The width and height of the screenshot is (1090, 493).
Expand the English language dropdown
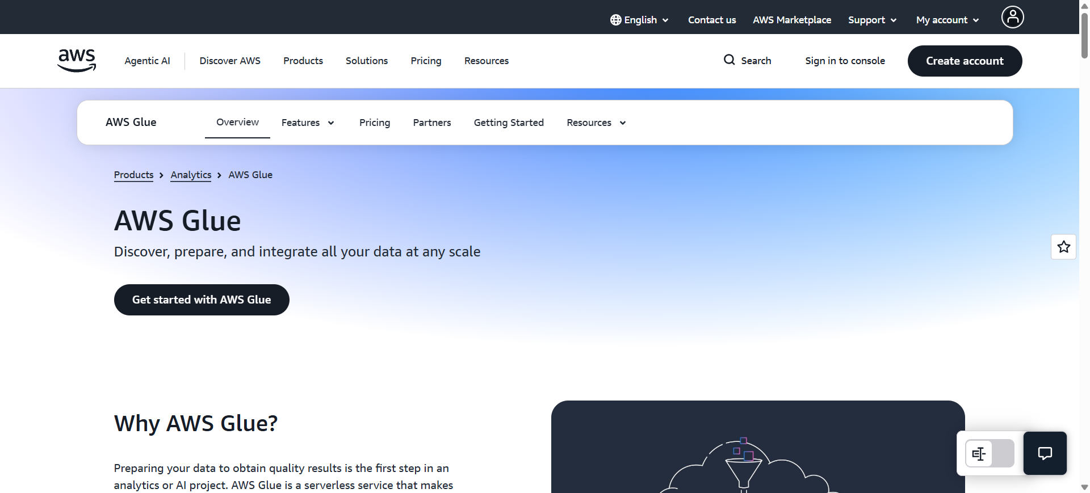[x=640, y=20]
